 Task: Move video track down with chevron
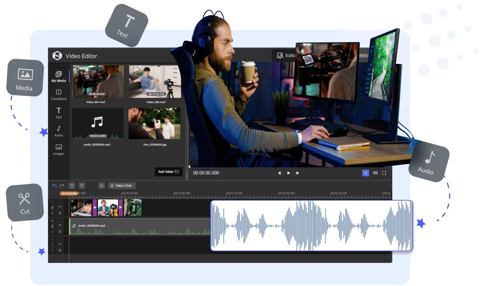point(52,213)
